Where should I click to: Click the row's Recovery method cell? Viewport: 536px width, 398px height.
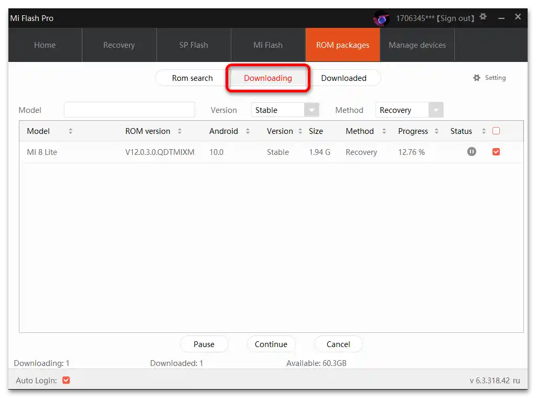(x=361, y=152)
